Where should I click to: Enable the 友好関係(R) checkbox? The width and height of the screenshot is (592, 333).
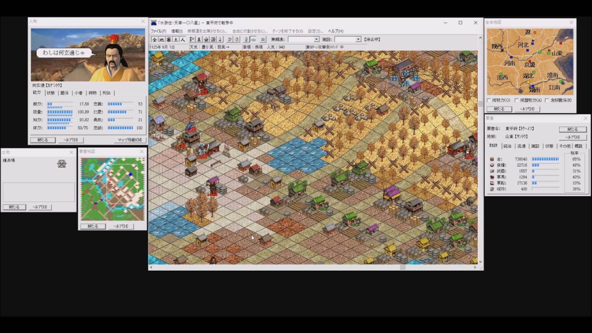point(547,100)
